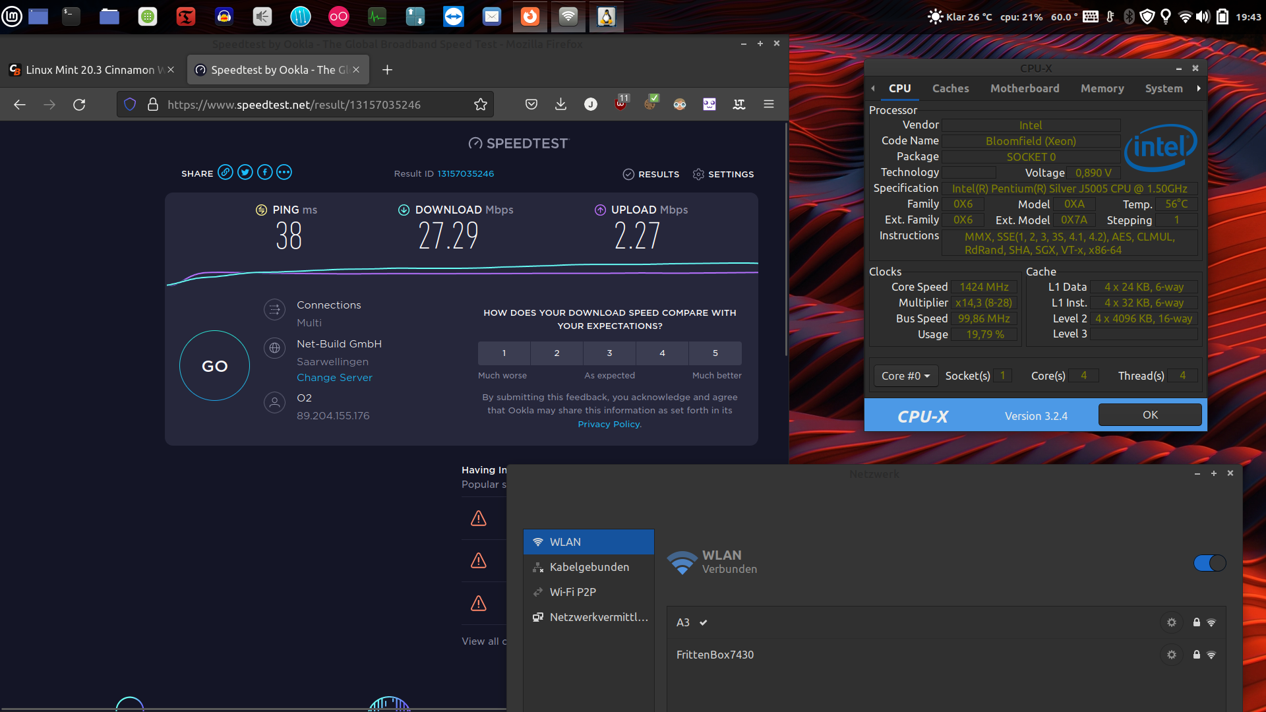Click OK in the CPU-X window
Image resolution: width=1266 pixels, height=712 pixels.
[x=1150, y=415]
